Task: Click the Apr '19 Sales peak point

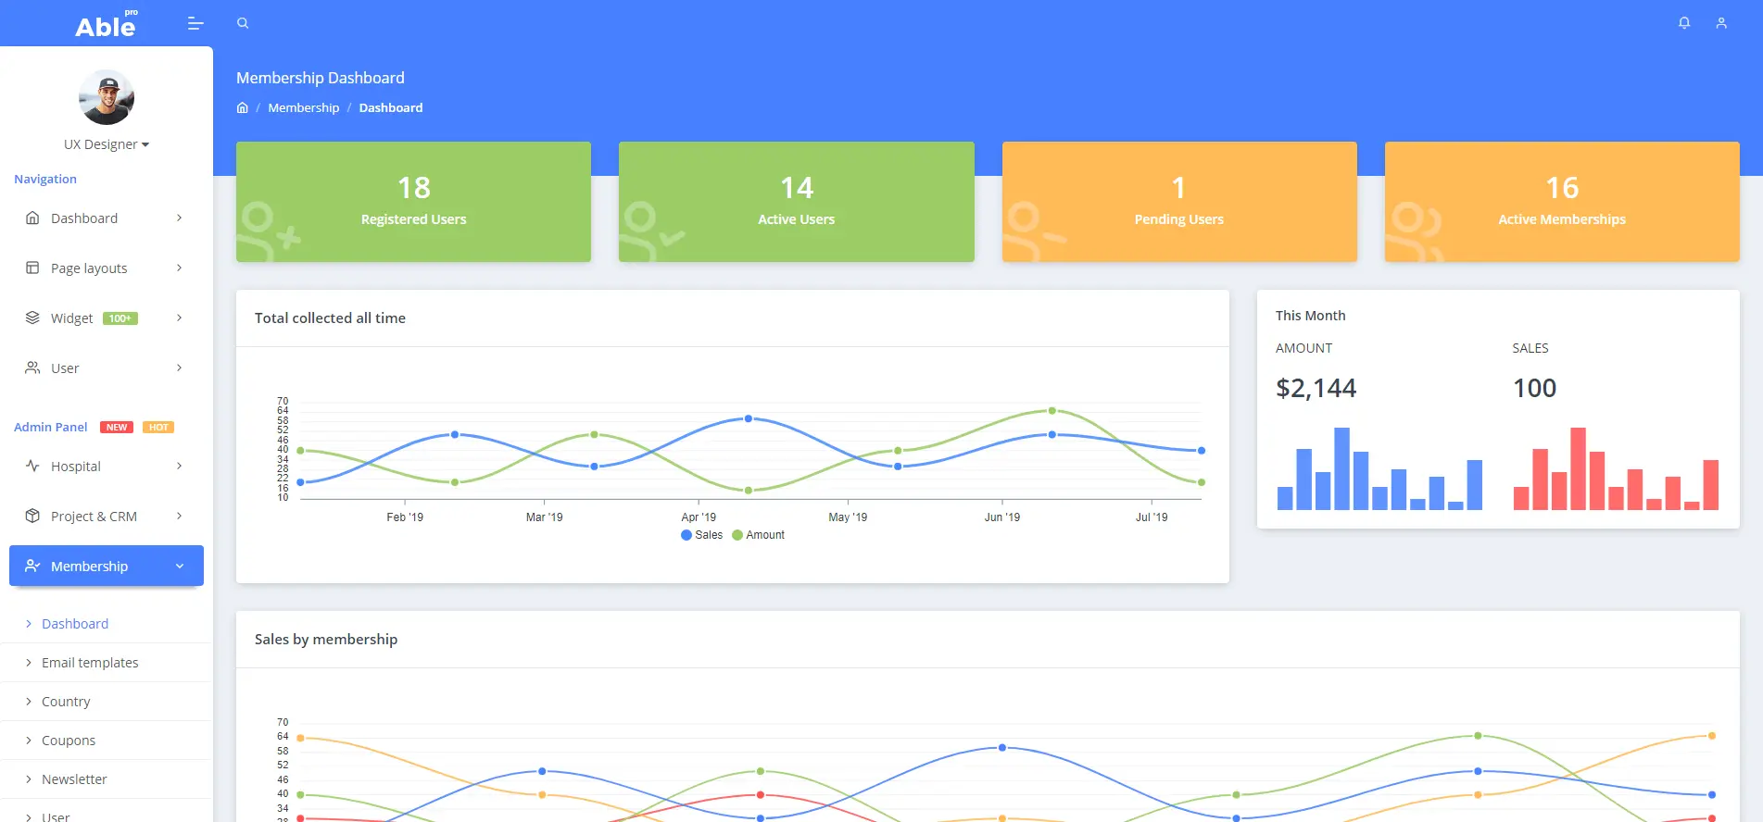Action: tap(749, 418)
